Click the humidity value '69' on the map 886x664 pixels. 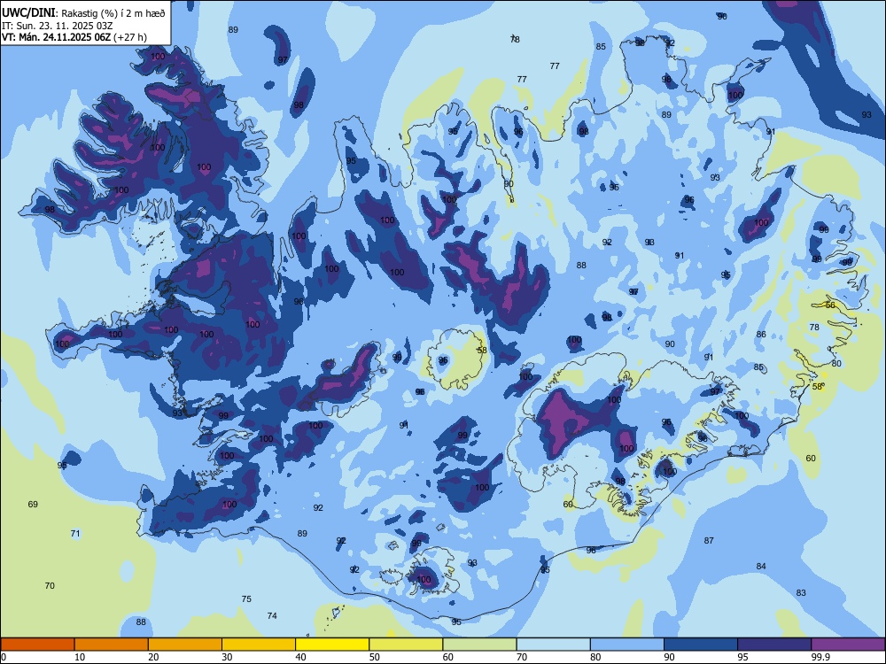pos(33,504)
